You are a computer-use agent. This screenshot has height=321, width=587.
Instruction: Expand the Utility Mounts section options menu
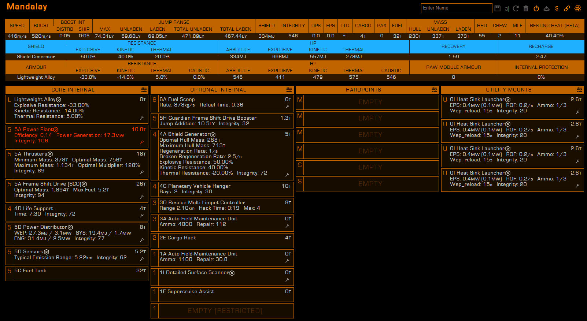579,90
